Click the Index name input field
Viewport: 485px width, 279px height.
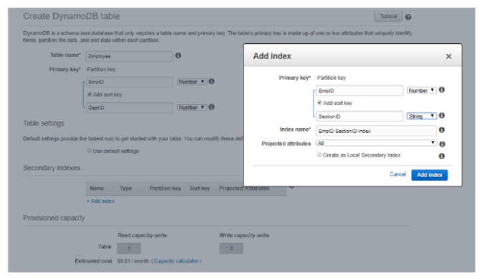click(x=377, y=131)
